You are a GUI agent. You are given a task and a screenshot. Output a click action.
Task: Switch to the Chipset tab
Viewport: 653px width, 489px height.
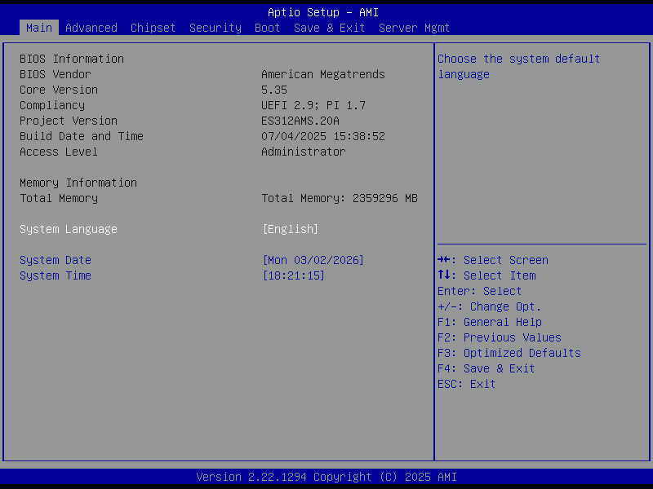[x=153, y=27]
